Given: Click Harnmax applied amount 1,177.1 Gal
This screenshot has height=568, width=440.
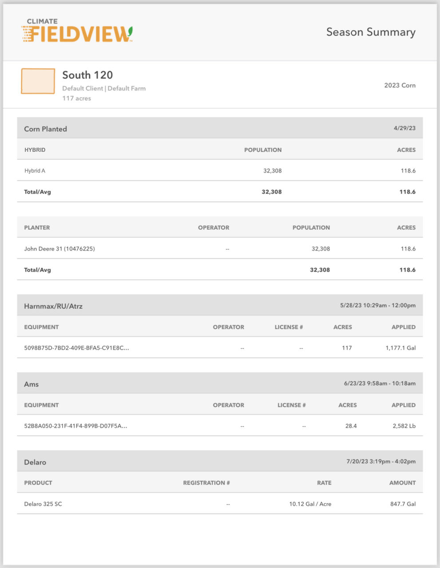Looking at the screenshot, I should coord(400,348).
